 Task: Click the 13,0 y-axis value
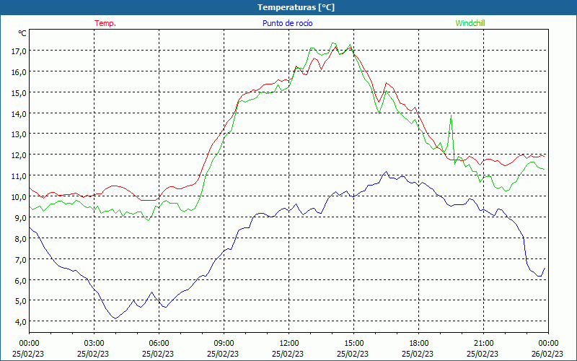tap(19, 134)
